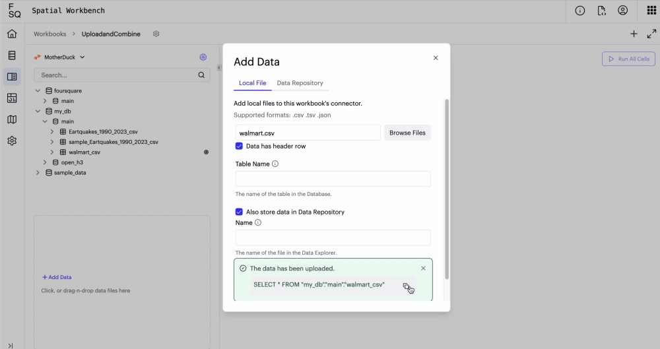Screen dimensions: 660x349
Task: Expand the open_h3 schema
Action: [45, 162]
